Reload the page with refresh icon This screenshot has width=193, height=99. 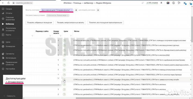tap(9, 3)
